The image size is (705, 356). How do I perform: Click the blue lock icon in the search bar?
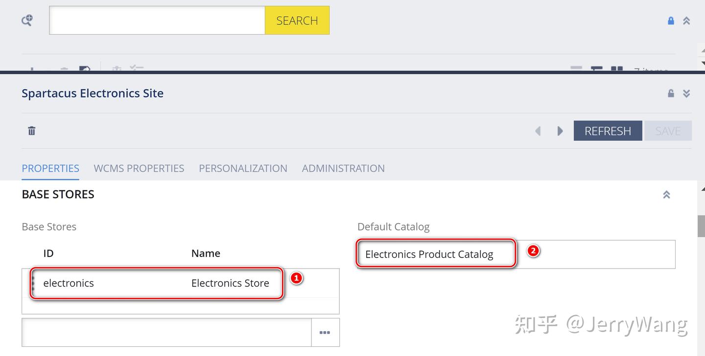(x=671, y=21)
